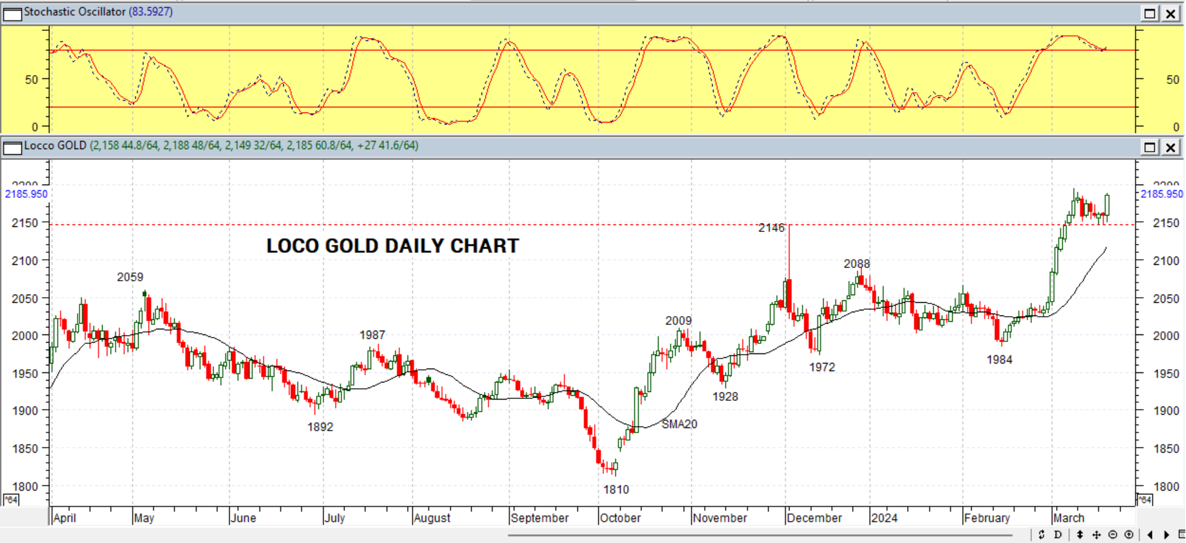Click the 1972 price annotation
The height and width of the screenshot is (543, 1186).
pos(822,367)
